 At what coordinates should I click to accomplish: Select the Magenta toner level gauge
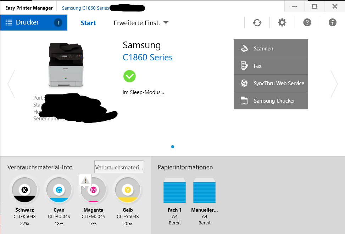(93, 190)
